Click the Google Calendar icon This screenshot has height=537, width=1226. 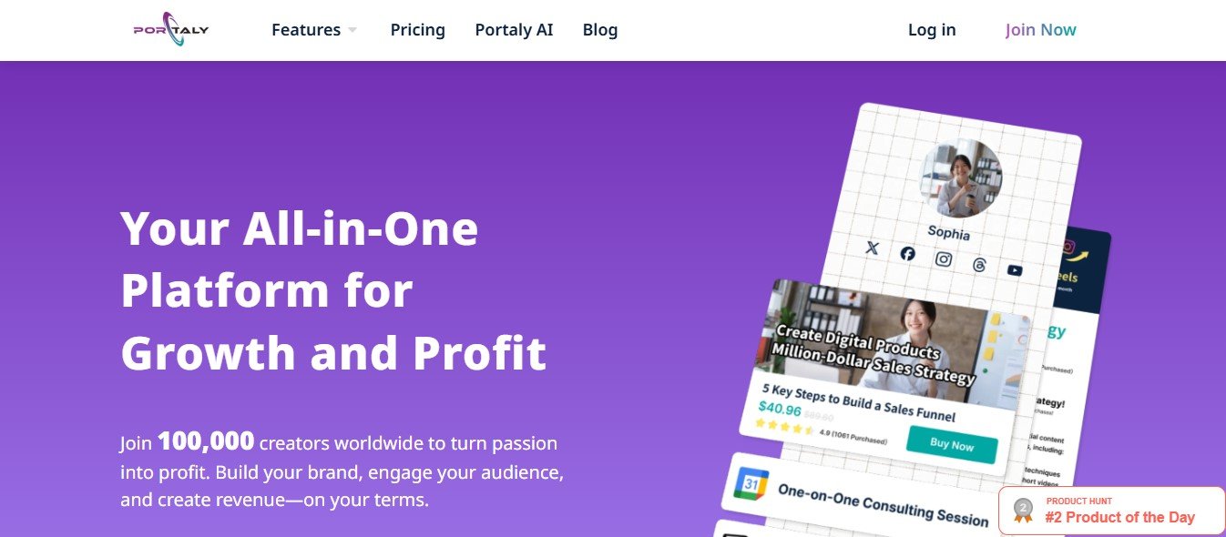(752, 483)
